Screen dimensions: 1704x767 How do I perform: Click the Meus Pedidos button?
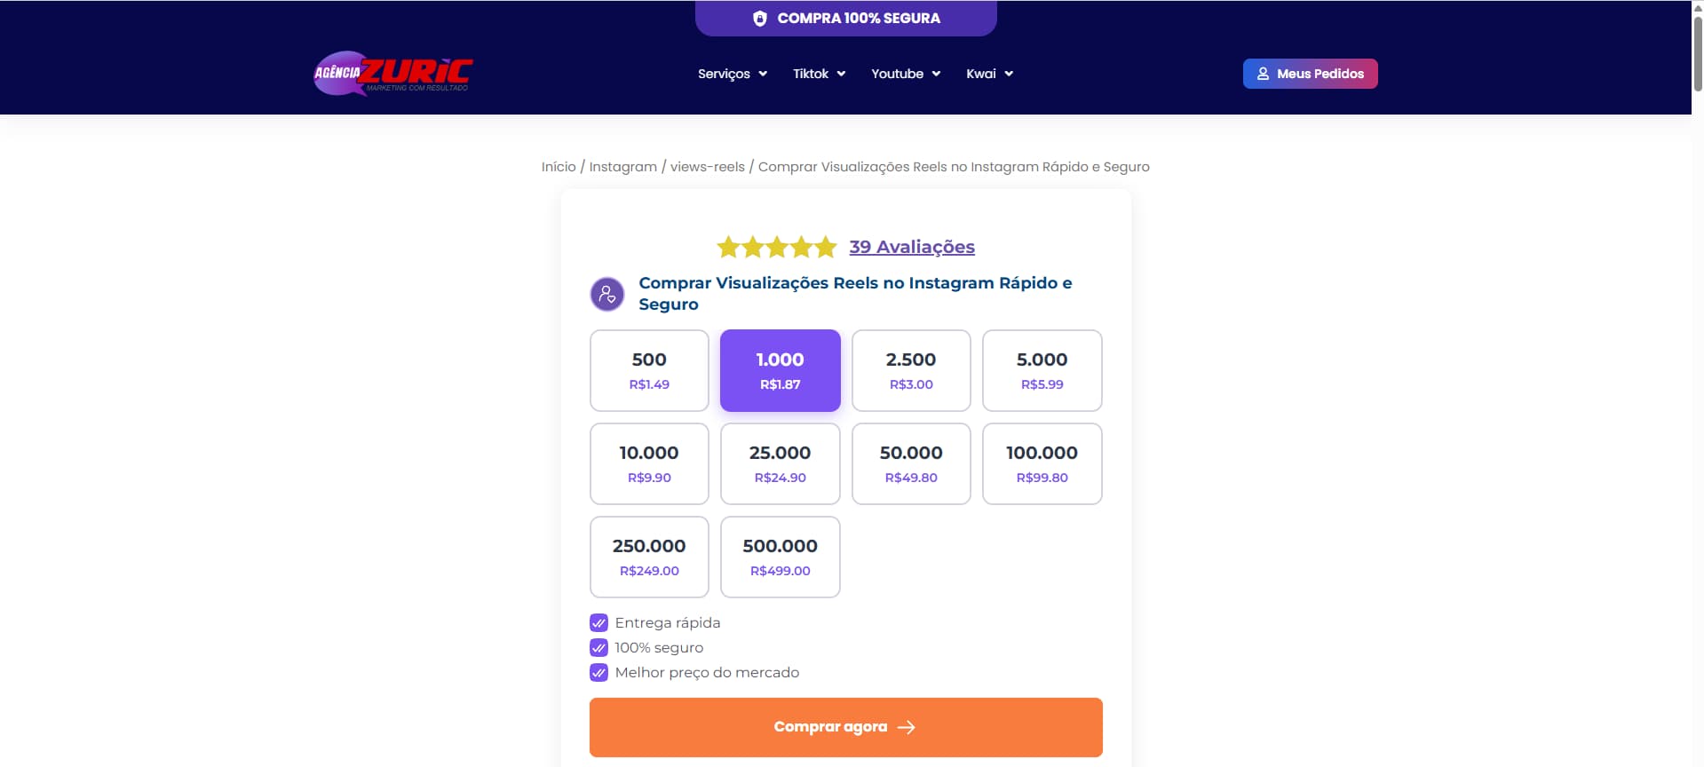coord(1310,74)
